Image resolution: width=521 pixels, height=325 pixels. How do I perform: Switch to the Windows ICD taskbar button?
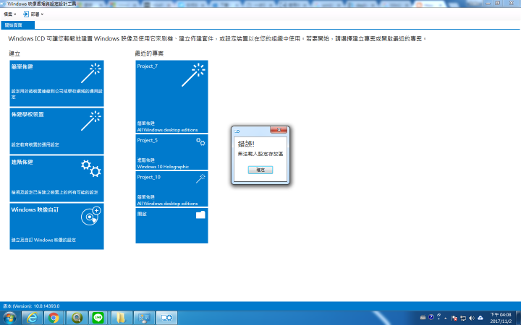click(166, 318)
